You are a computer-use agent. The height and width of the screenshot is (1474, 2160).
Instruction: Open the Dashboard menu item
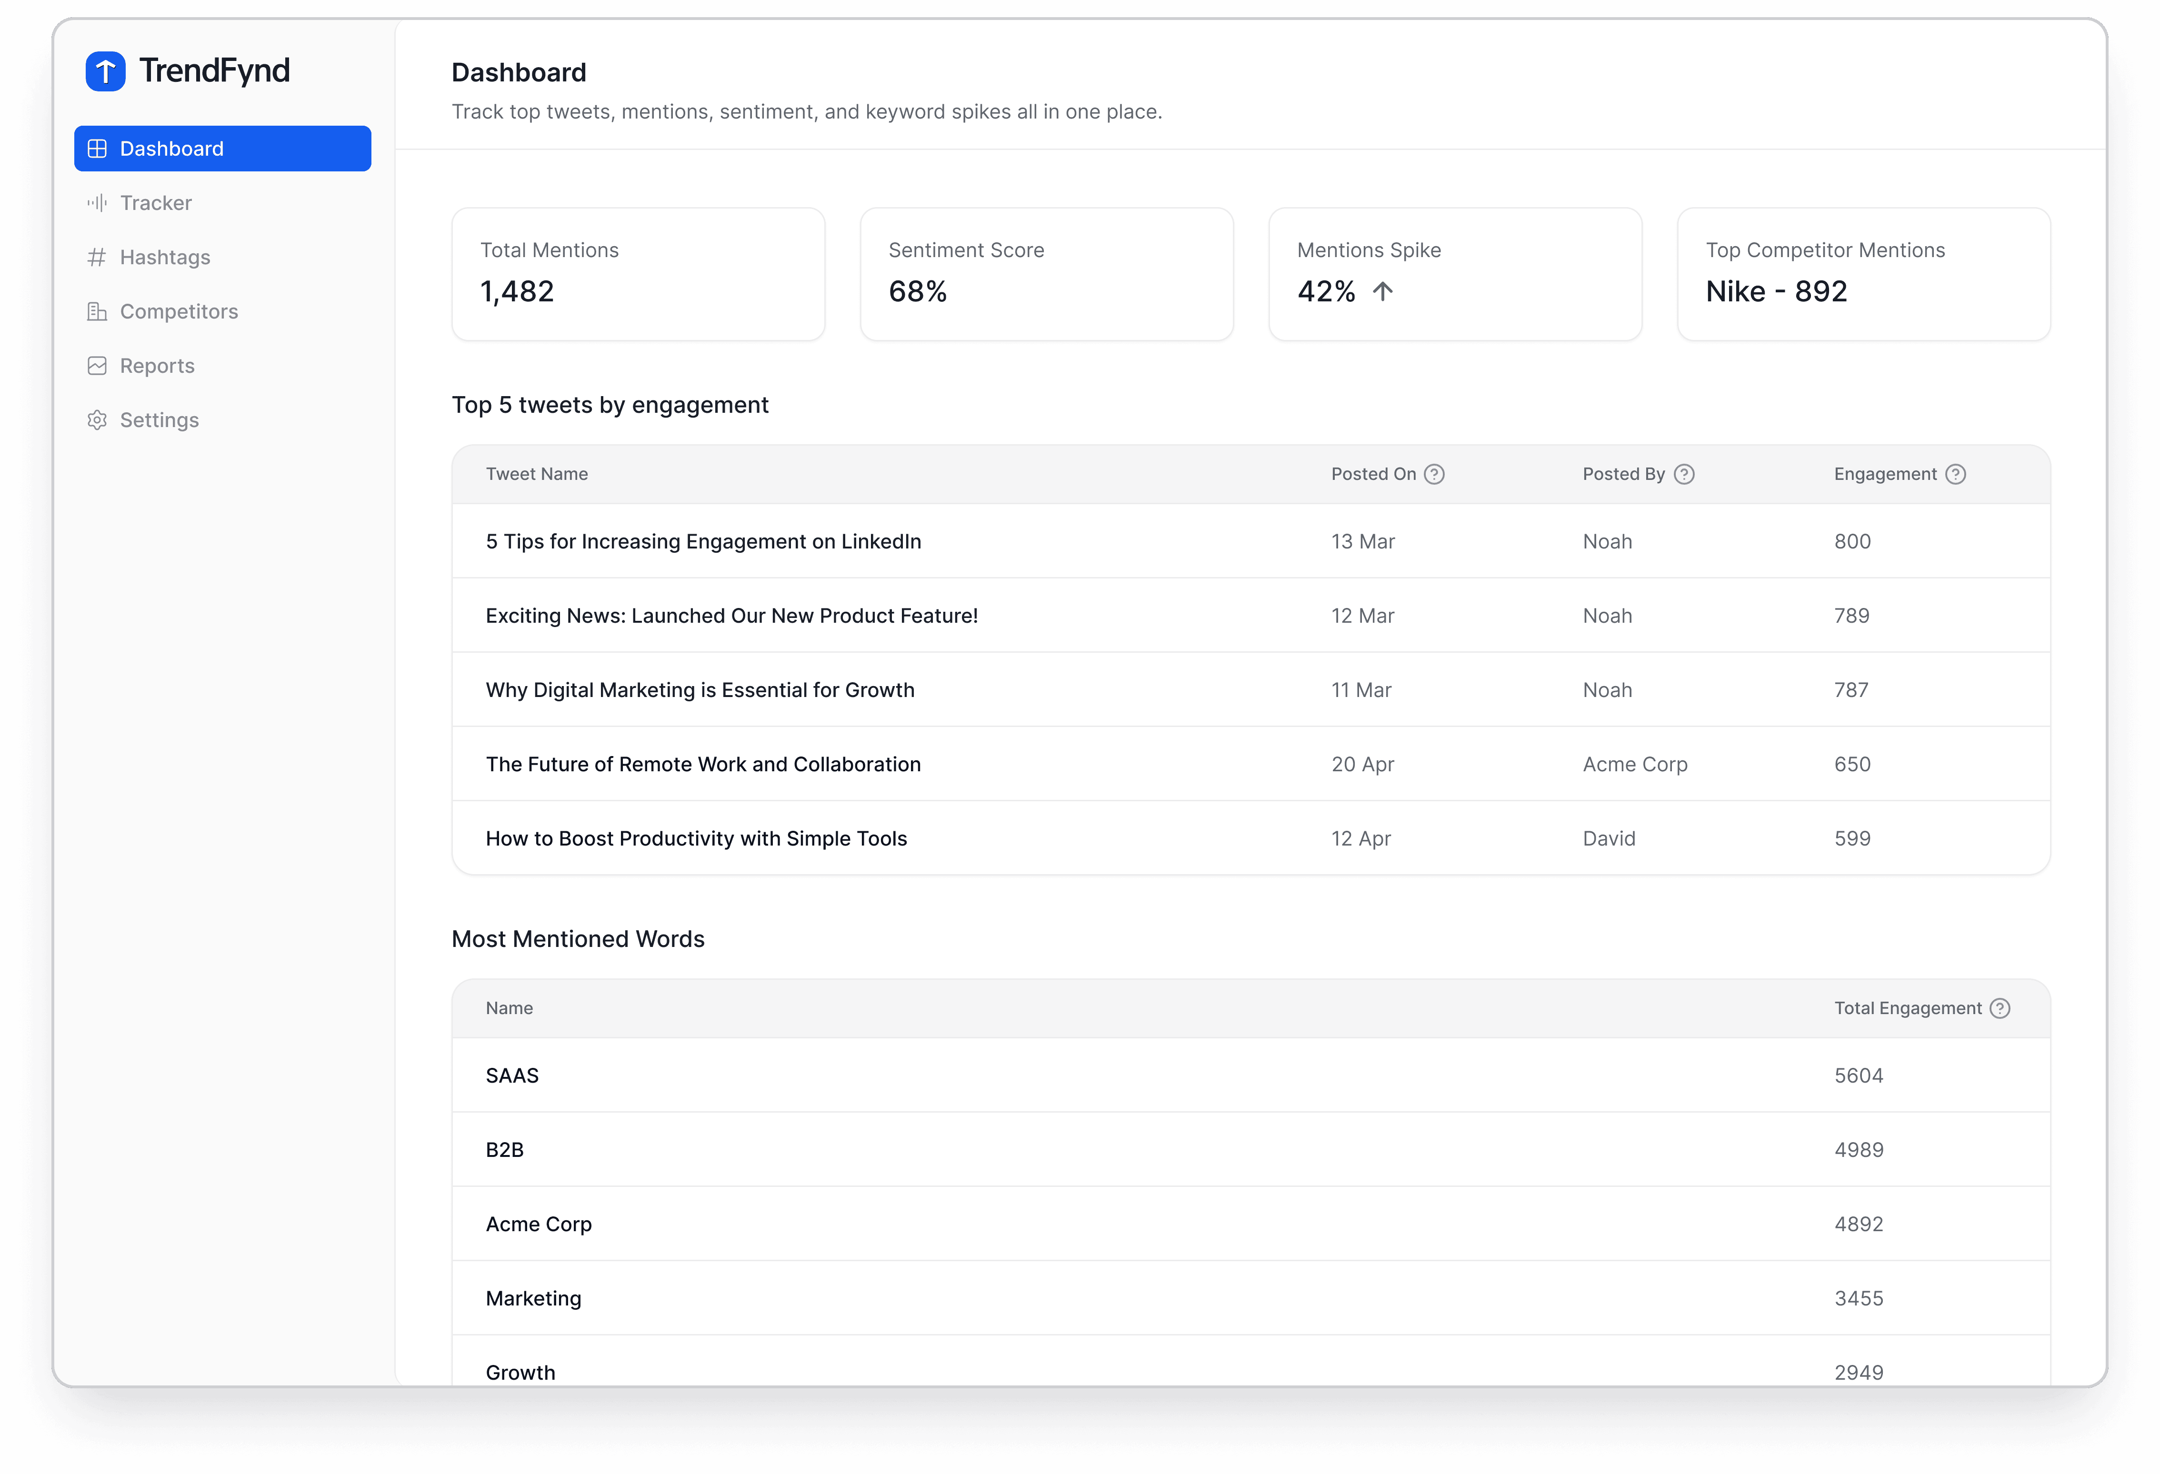(x=222, y=149)
